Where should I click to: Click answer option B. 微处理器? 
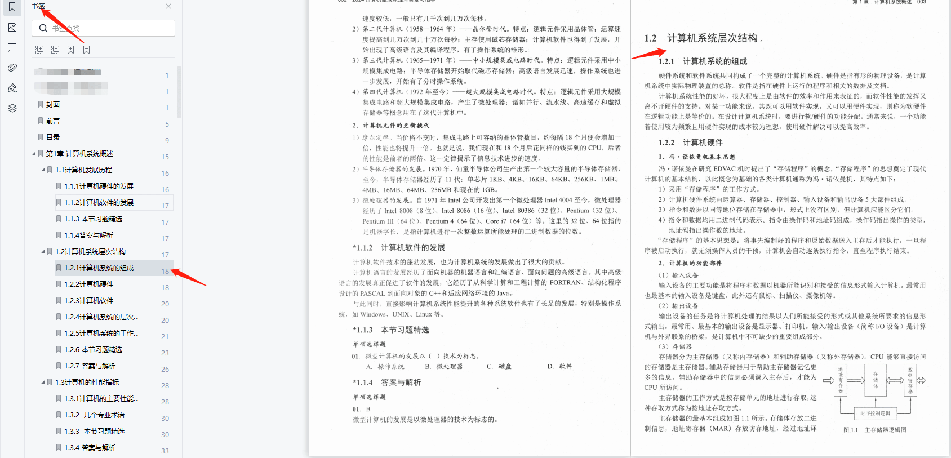(x=444, y=366)
